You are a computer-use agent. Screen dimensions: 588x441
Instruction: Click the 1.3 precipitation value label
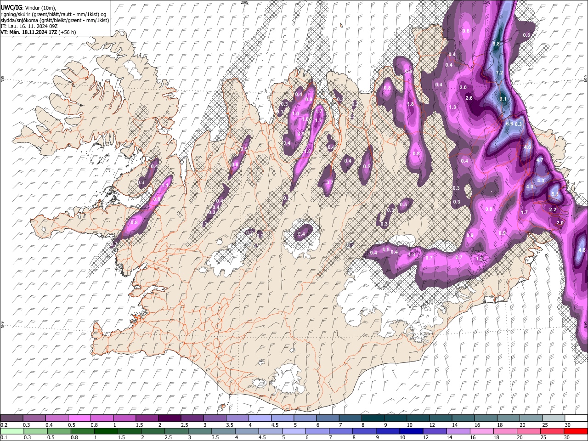coord(453,107)
